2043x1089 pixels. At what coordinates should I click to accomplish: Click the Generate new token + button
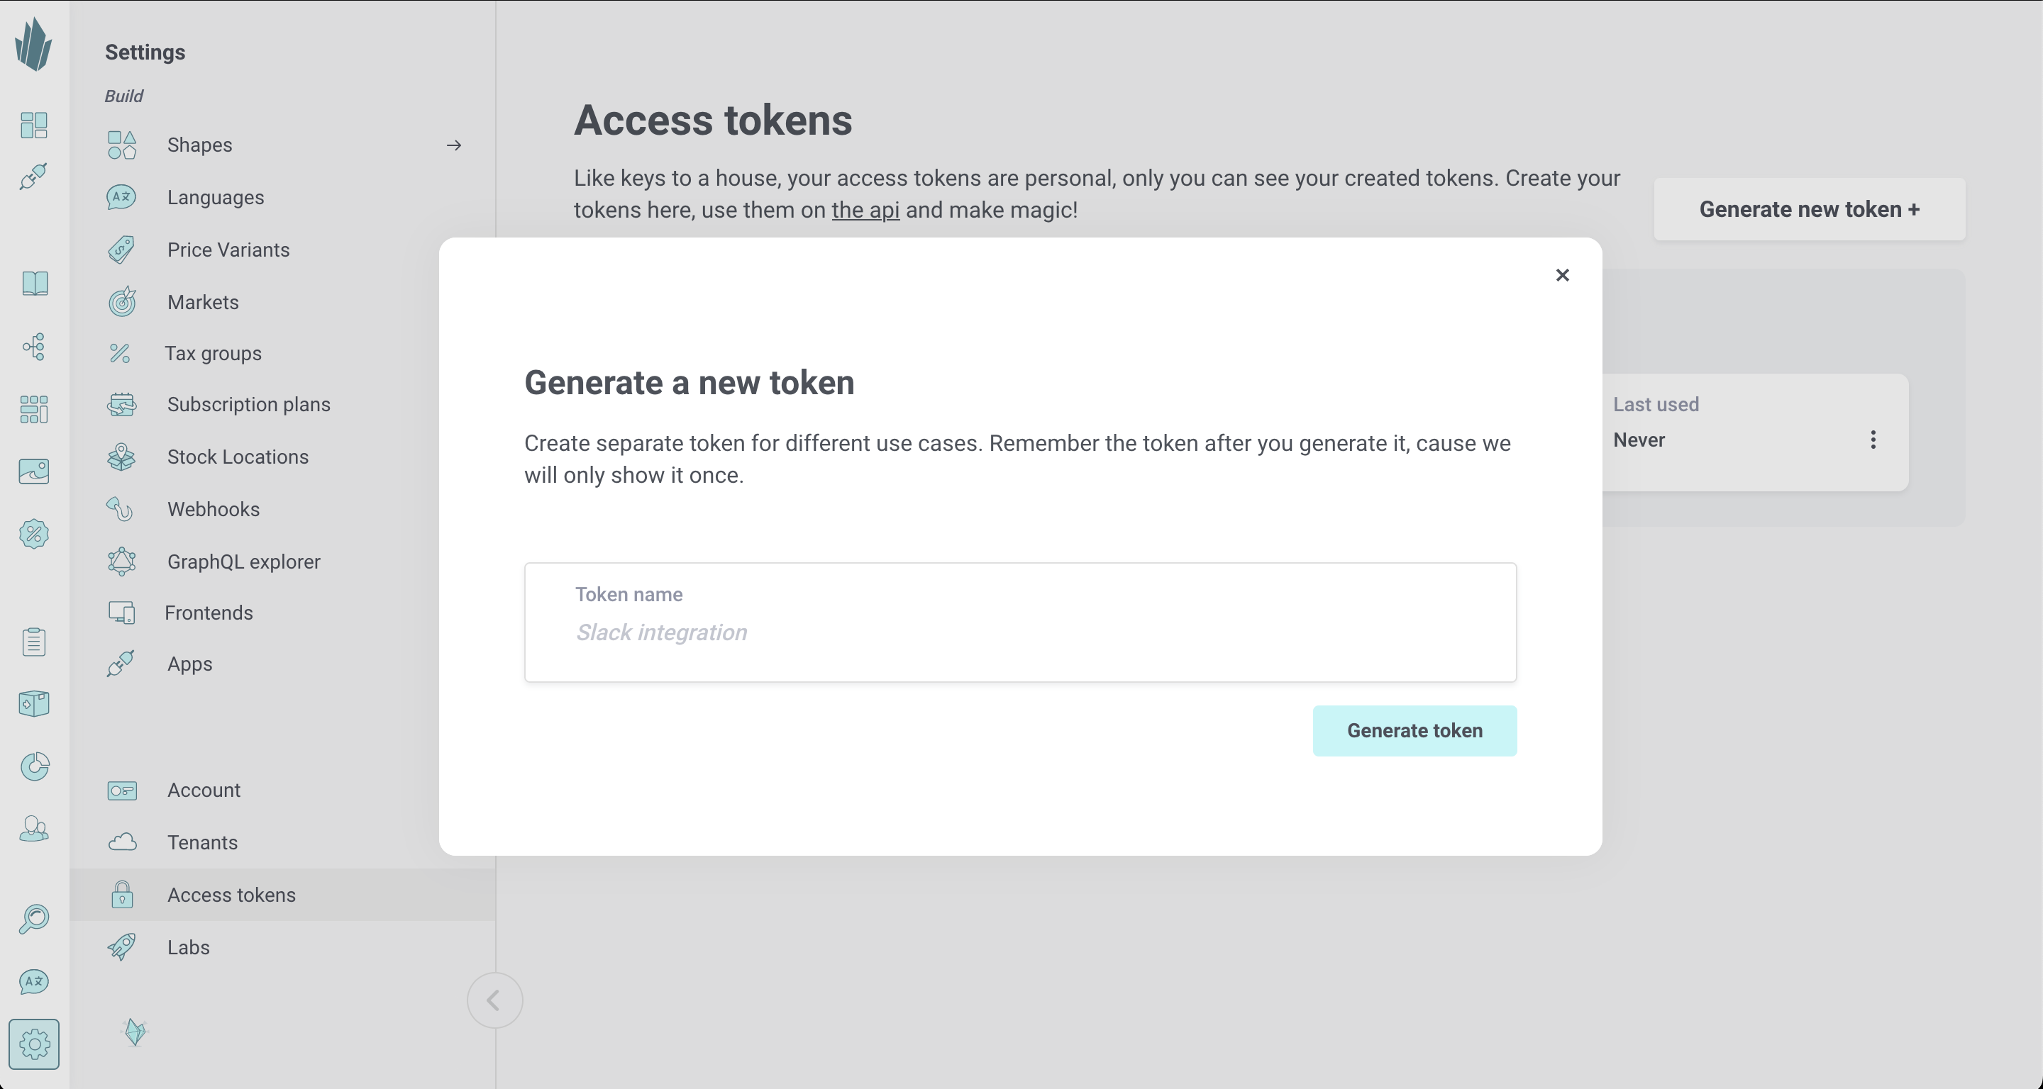(1809, 208)
